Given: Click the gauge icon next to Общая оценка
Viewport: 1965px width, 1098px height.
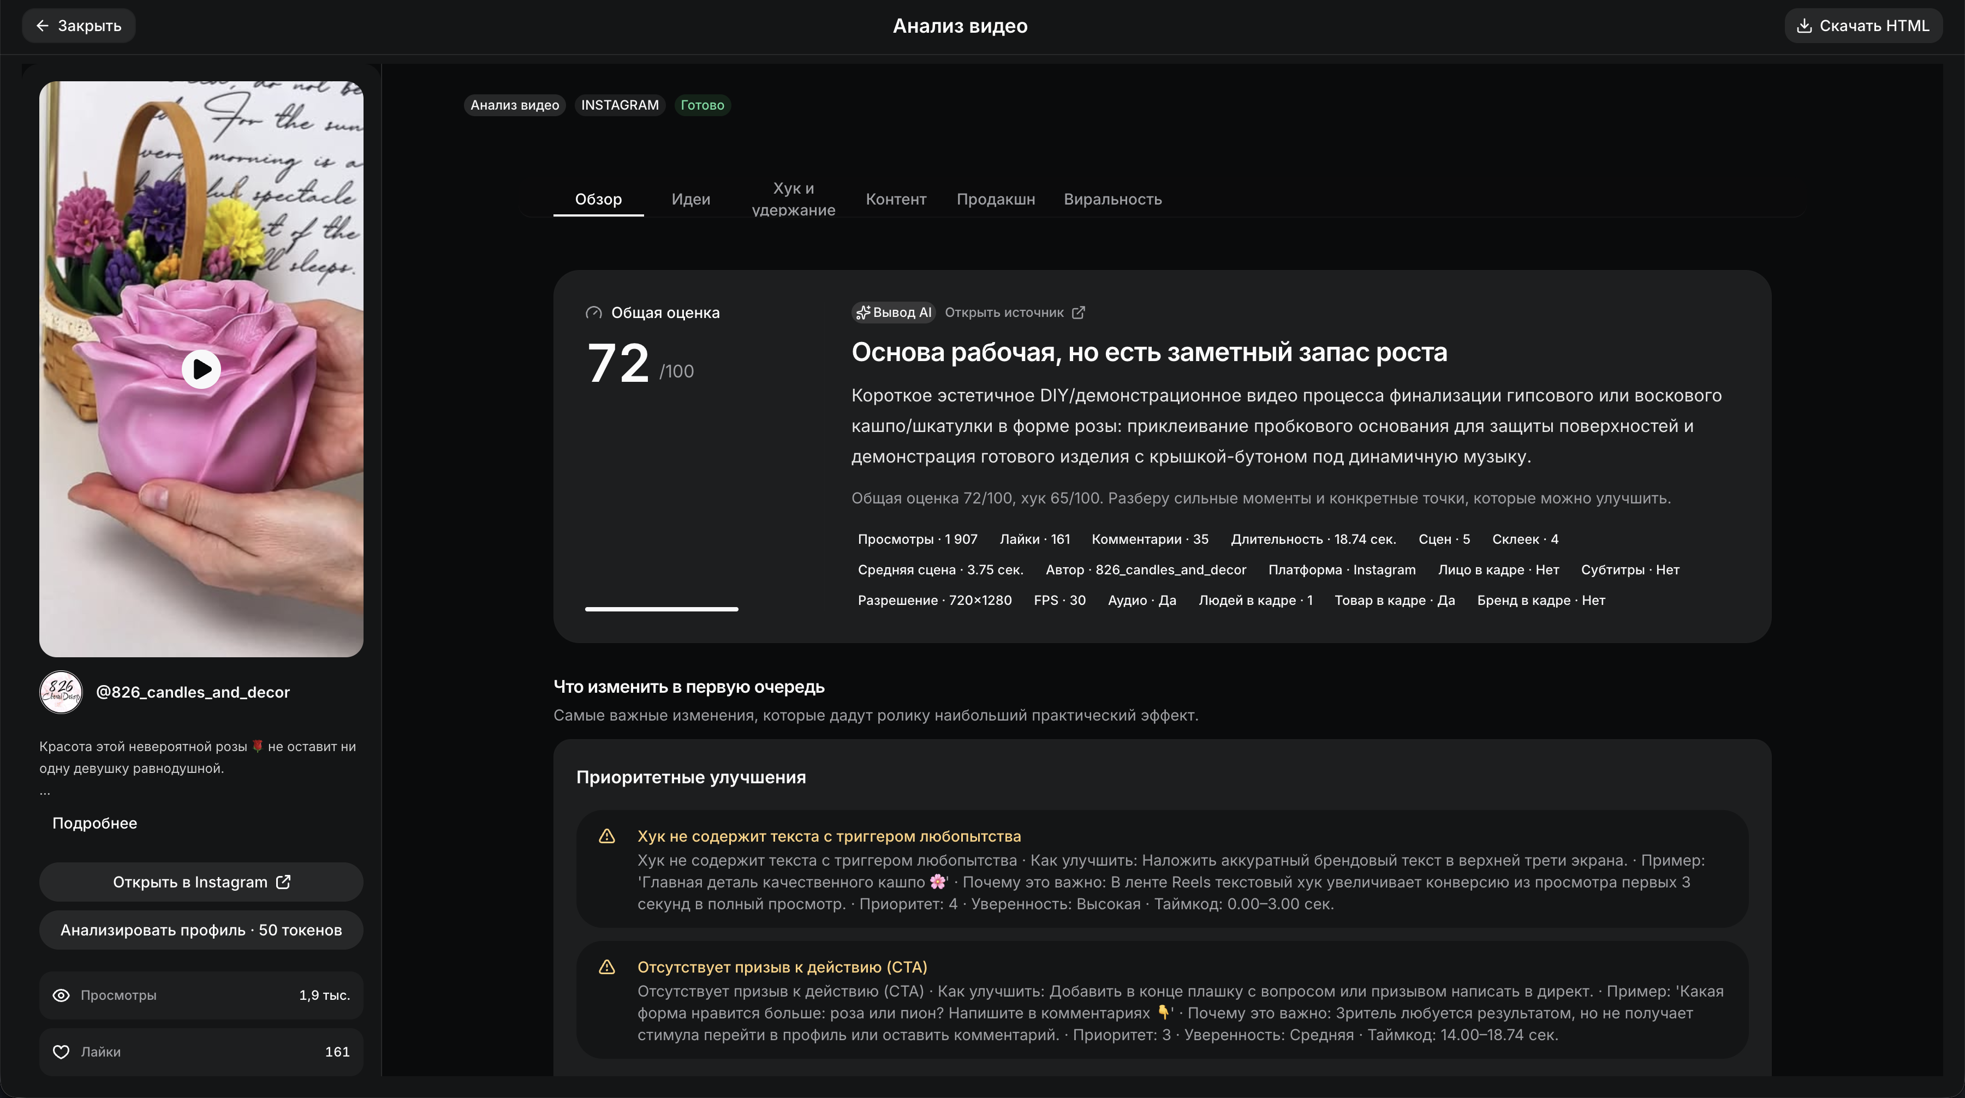Looking at the screenshot, I should [x=593, y=313].
